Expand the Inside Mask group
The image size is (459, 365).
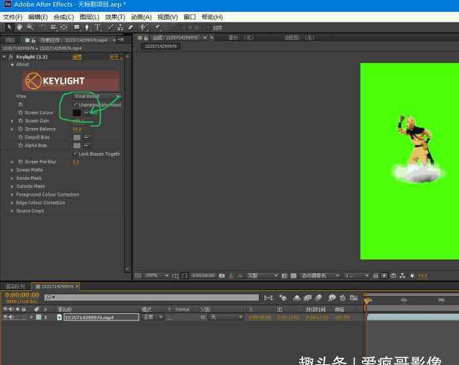click(12, 179)
